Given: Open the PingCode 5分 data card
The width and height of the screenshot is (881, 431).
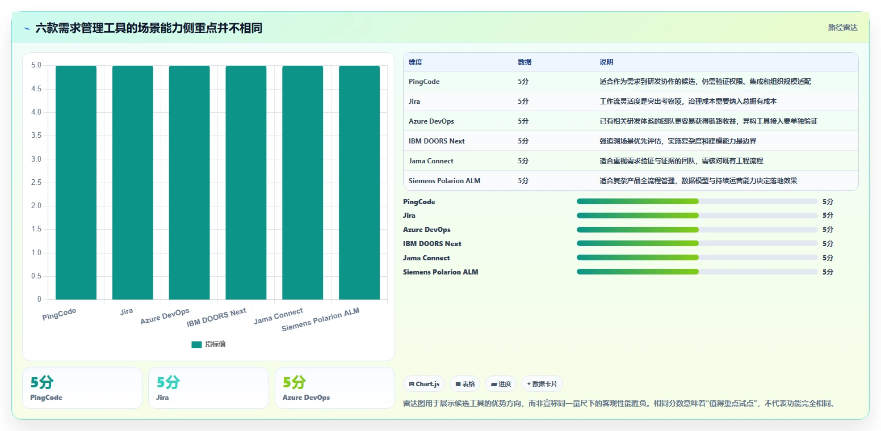Looking at the screenshot, I should tap(82, 388).
